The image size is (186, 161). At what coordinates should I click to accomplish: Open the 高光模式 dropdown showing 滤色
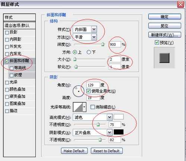(93, 117)
